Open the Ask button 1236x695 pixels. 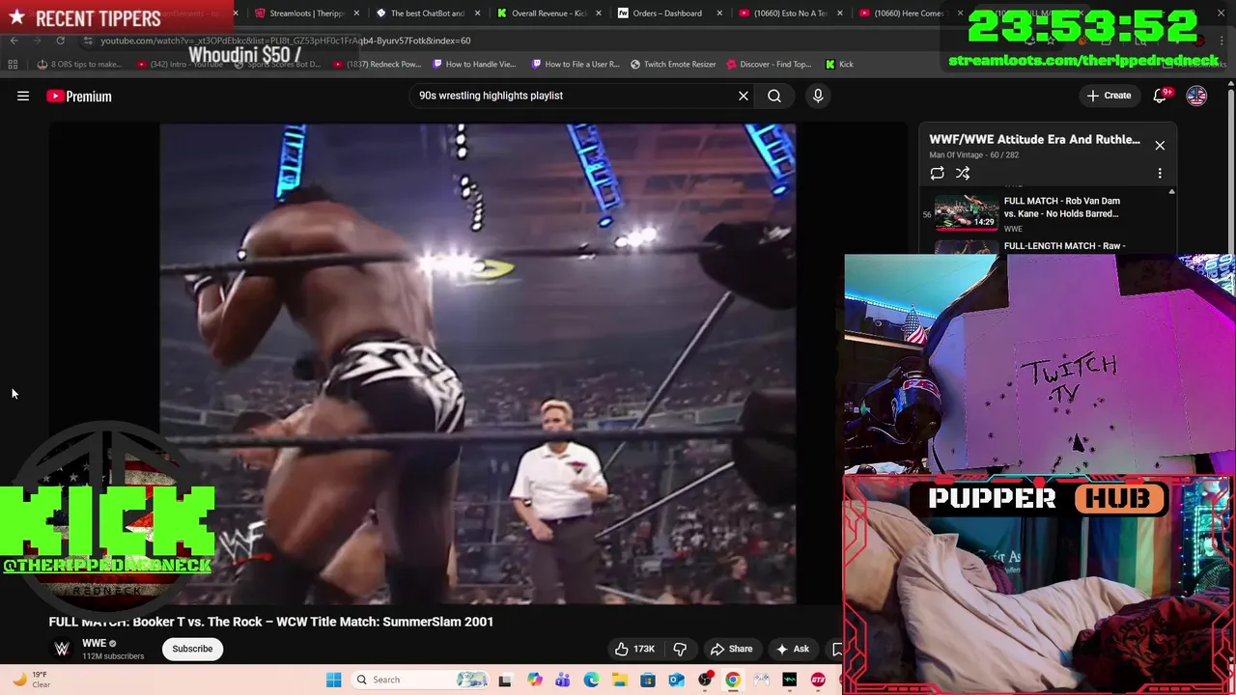tap(793, 649)
